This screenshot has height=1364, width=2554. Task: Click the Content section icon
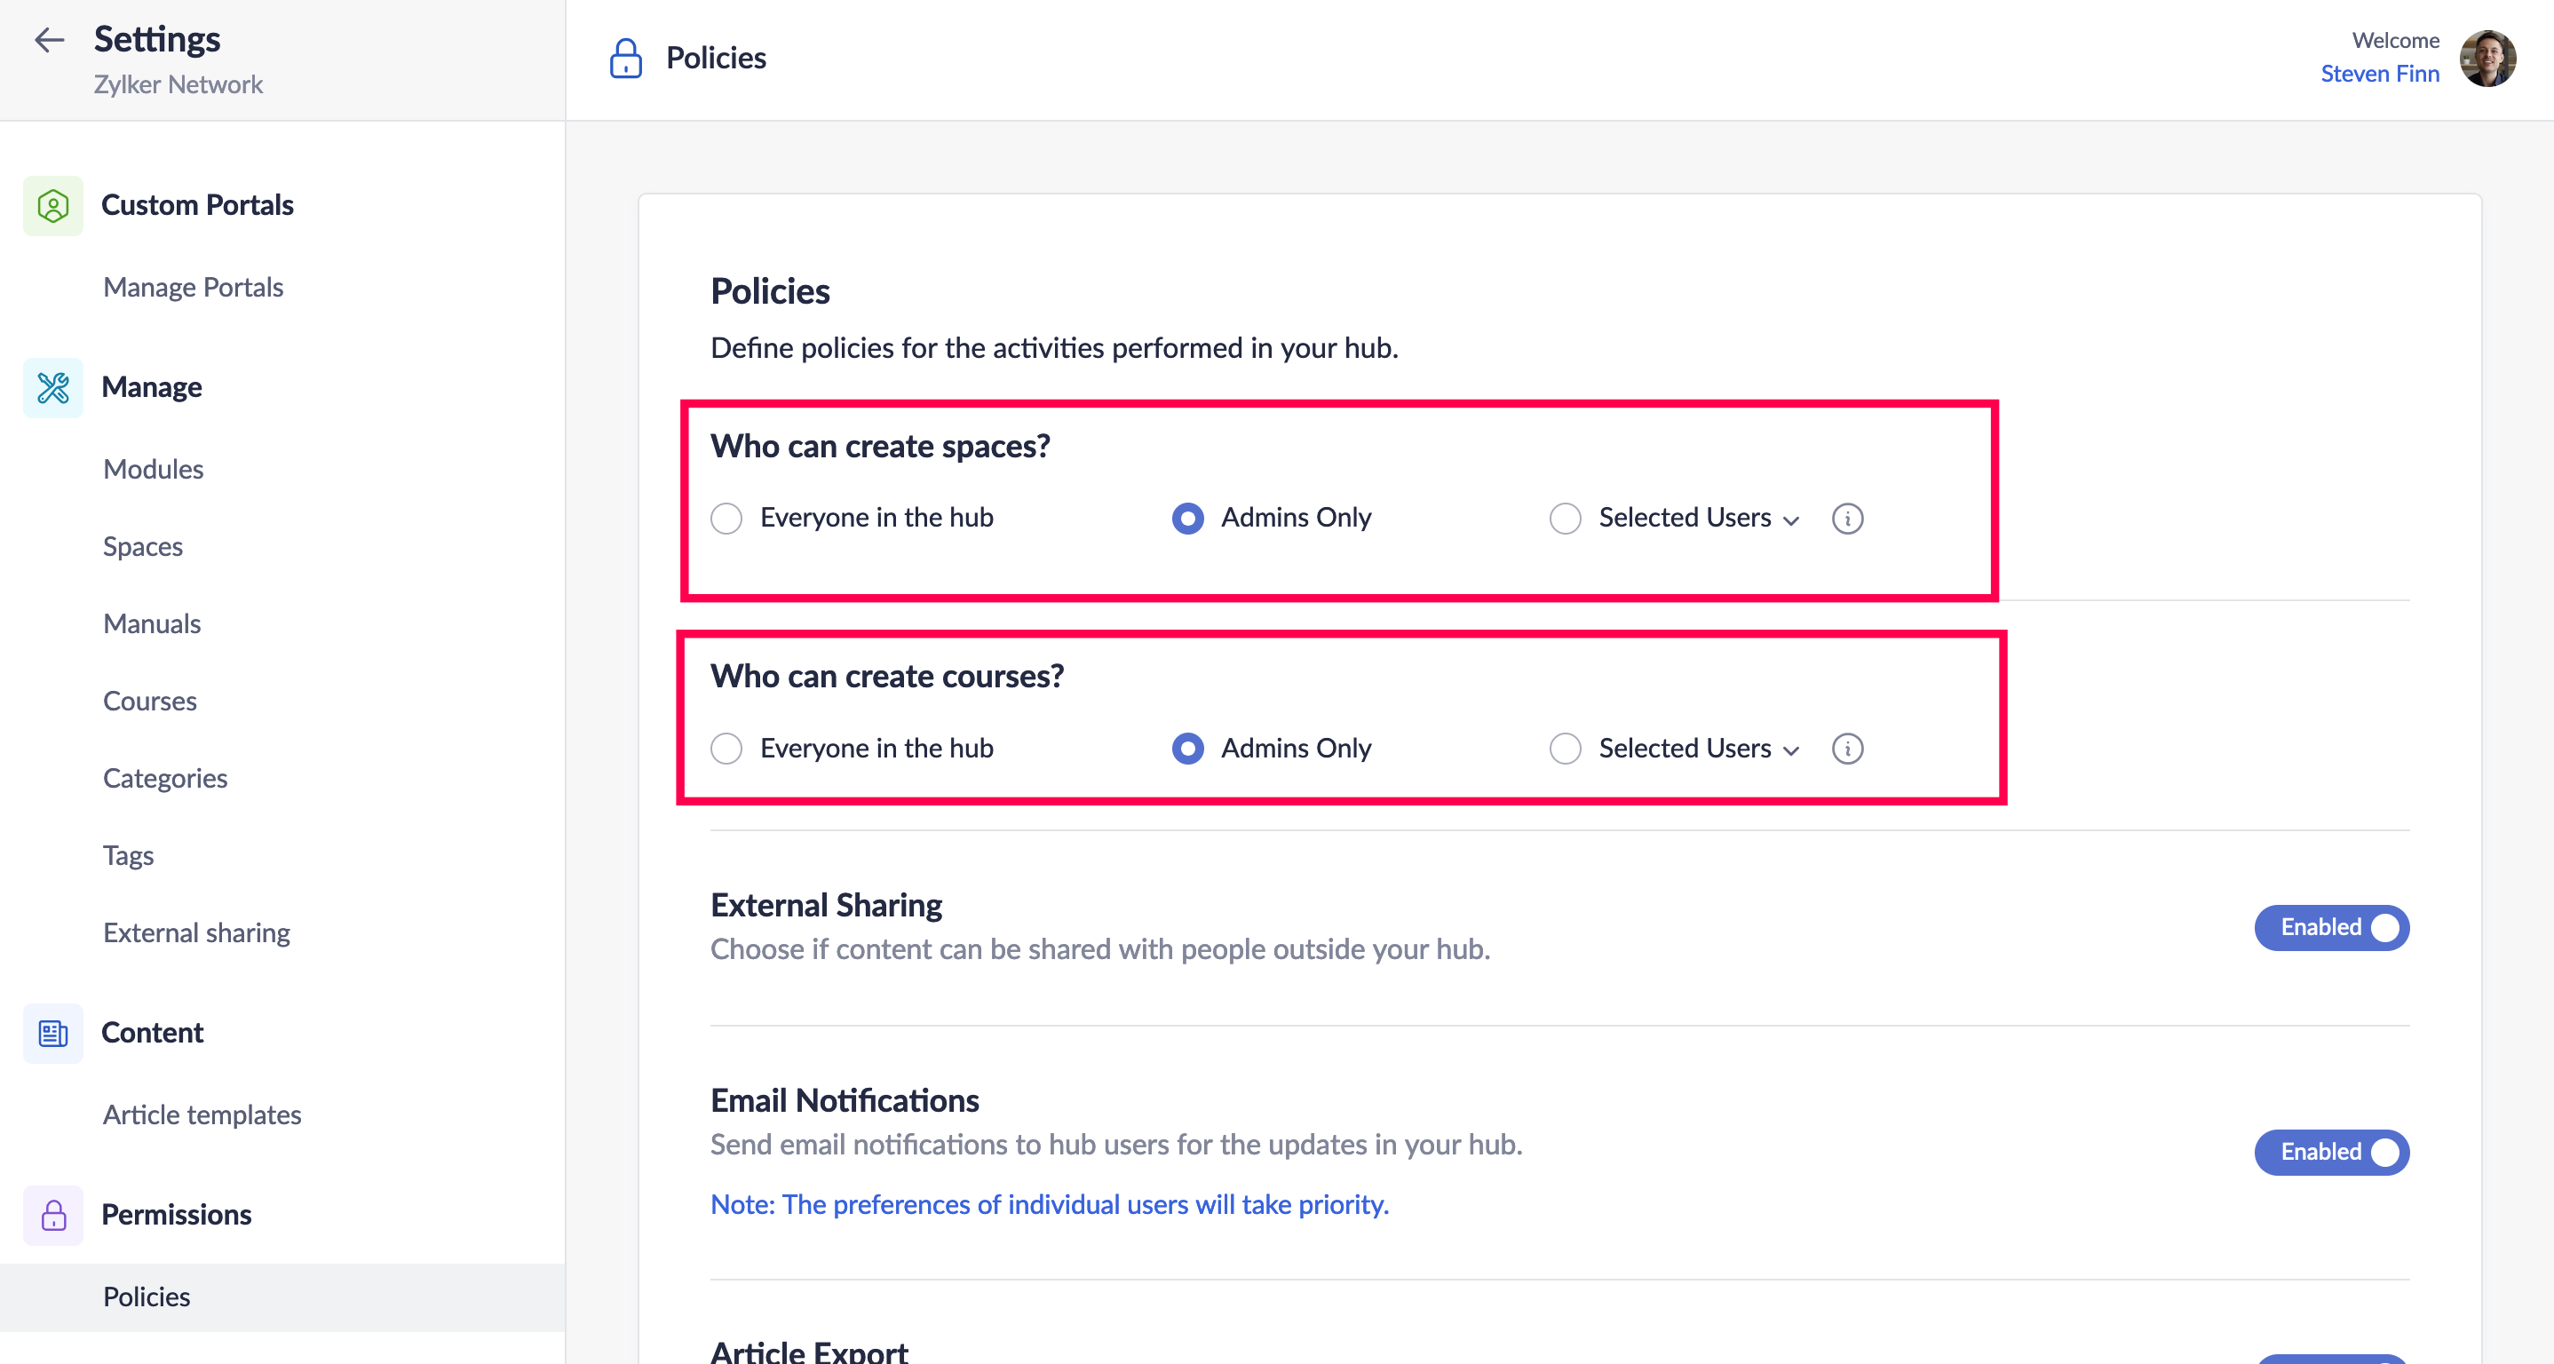53,1033
